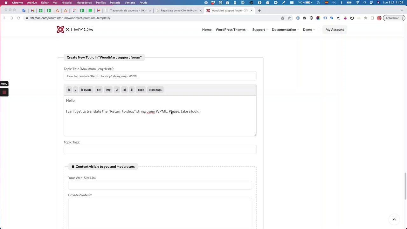Screen dimensions: 407x229
Task: Open the Ventana menu
Action: tap(130, 3)
